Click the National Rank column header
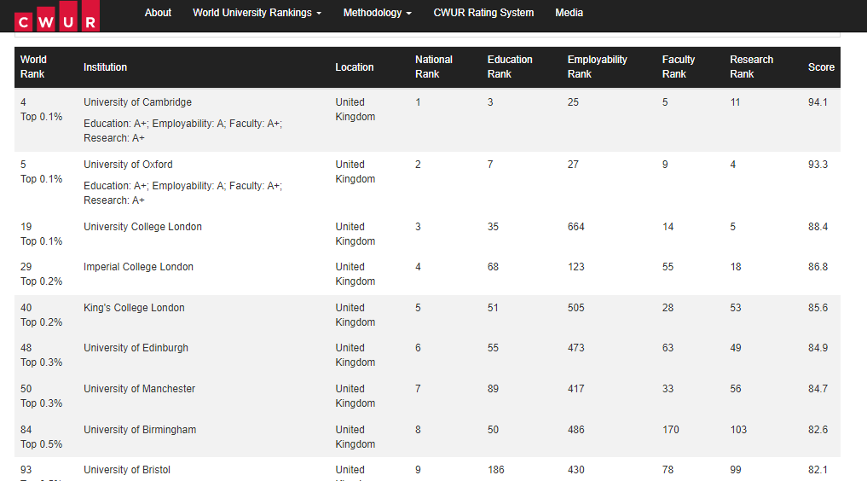Viewport: 867px width, 481px height. (434, 67)
